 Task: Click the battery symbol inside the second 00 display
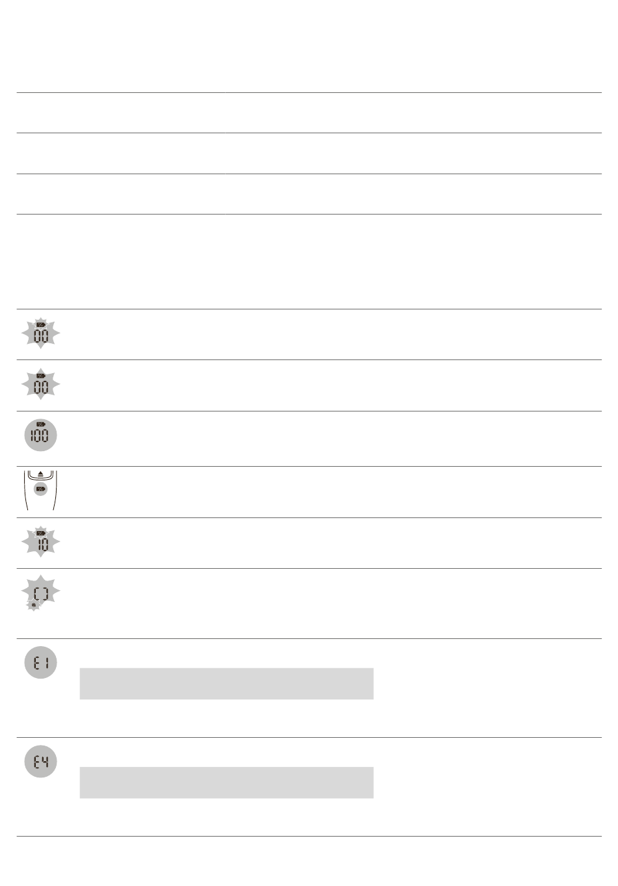[40, 376]
